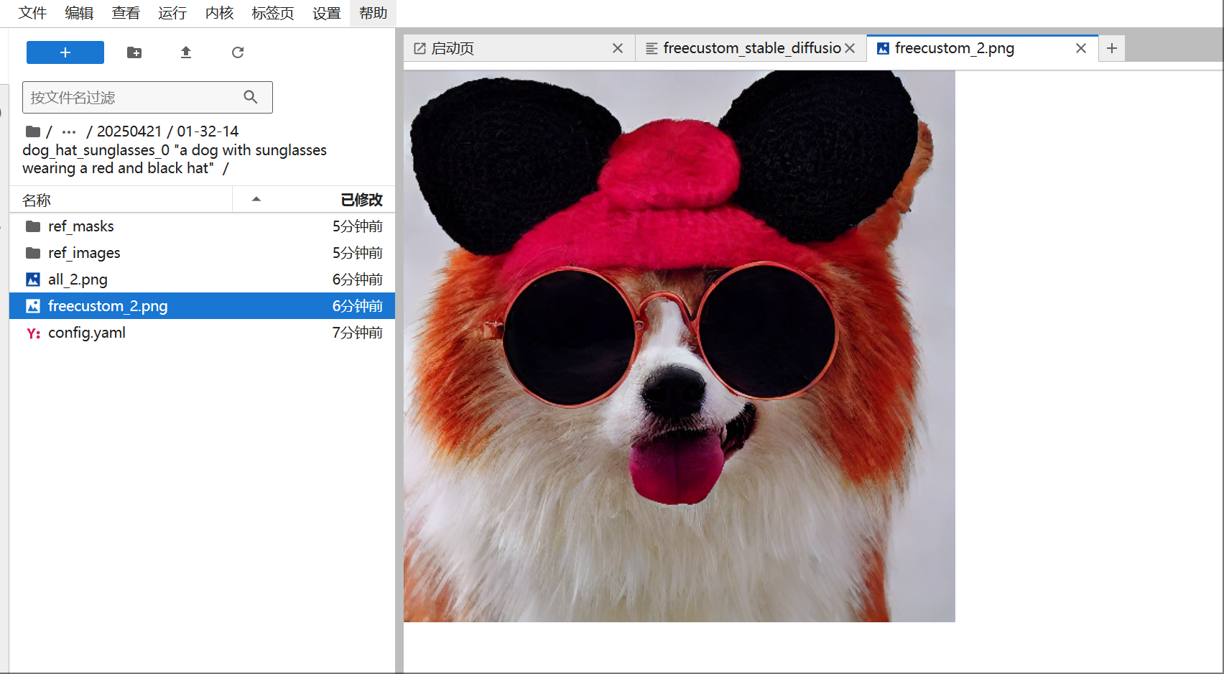Close the freecustom_2.png tab
This screenshot has width=1224, height=674.
coord(1080,48)
